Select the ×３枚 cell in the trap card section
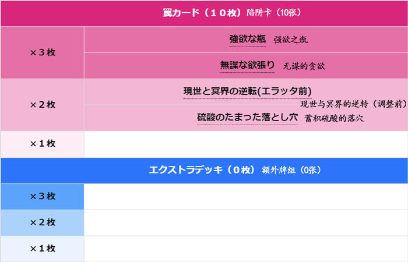 (42, 52)
